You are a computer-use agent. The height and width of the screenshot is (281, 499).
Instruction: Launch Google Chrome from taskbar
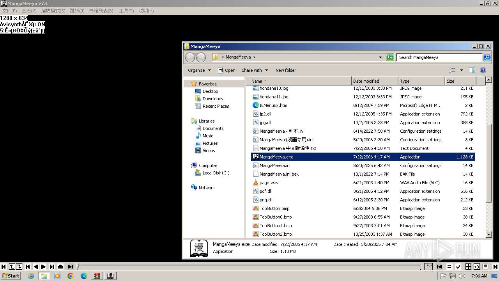coord(71,276)
